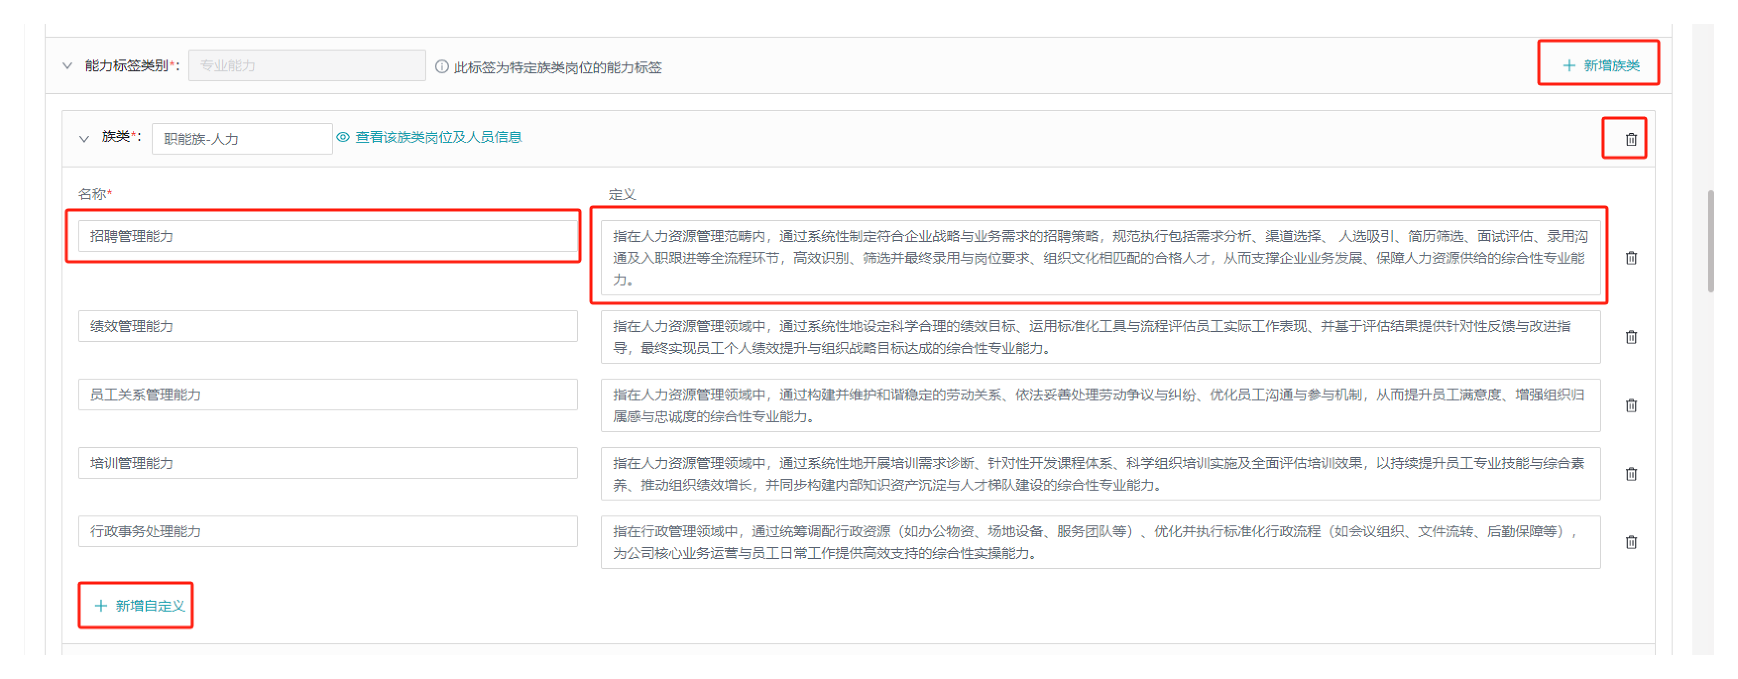This screenshot has width=1738, height=679.
Task: Click the 招聘管理能力 name field
Action: coord(327,236)
